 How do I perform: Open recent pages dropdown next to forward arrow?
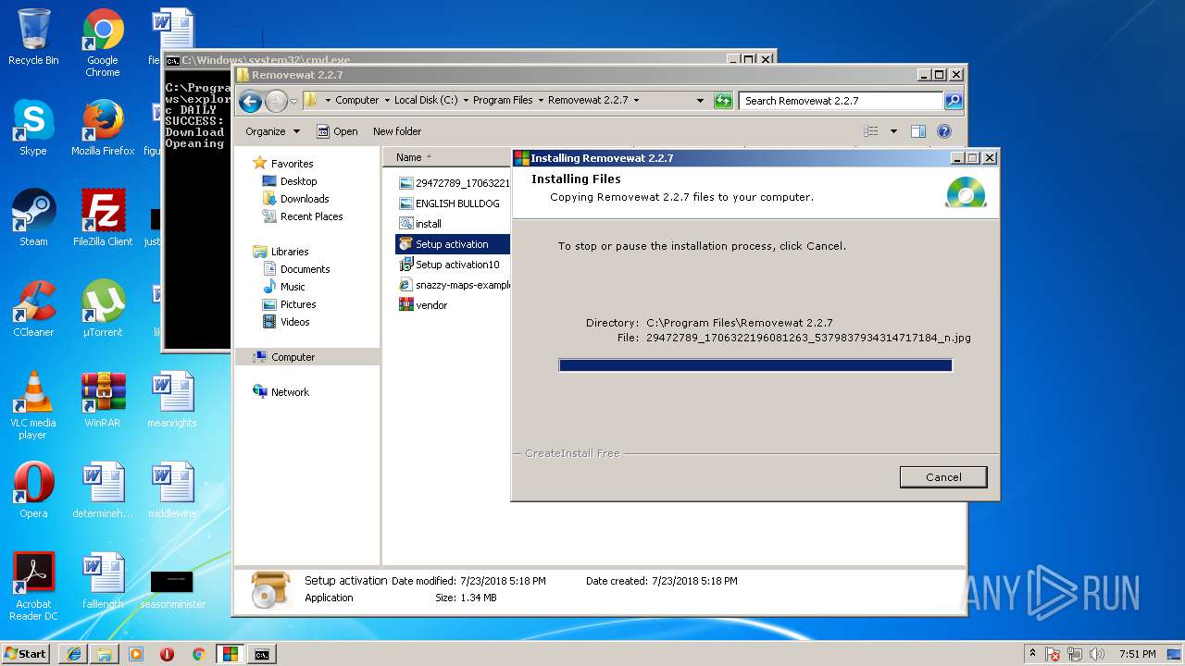click(x=294, y=101)
